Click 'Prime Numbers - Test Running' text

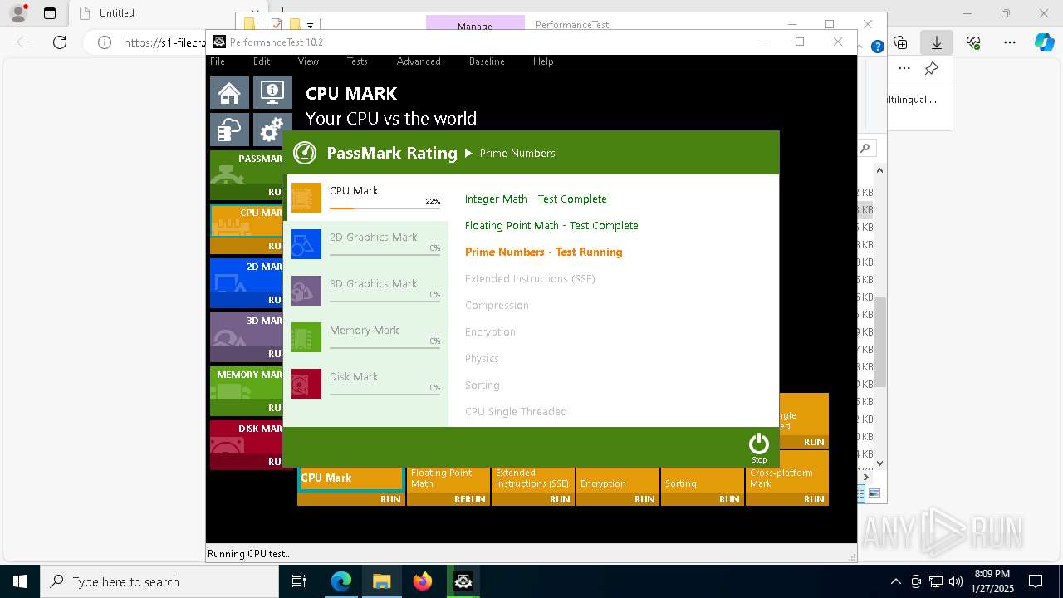pos(543,252)
